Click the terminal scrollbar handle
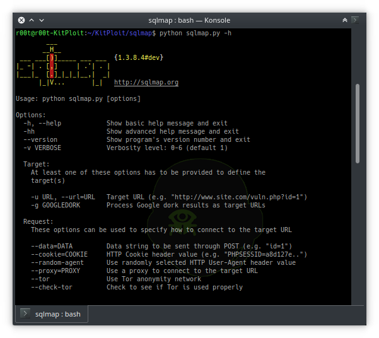This screenshot has height=338, width=379. pos(358,124)
